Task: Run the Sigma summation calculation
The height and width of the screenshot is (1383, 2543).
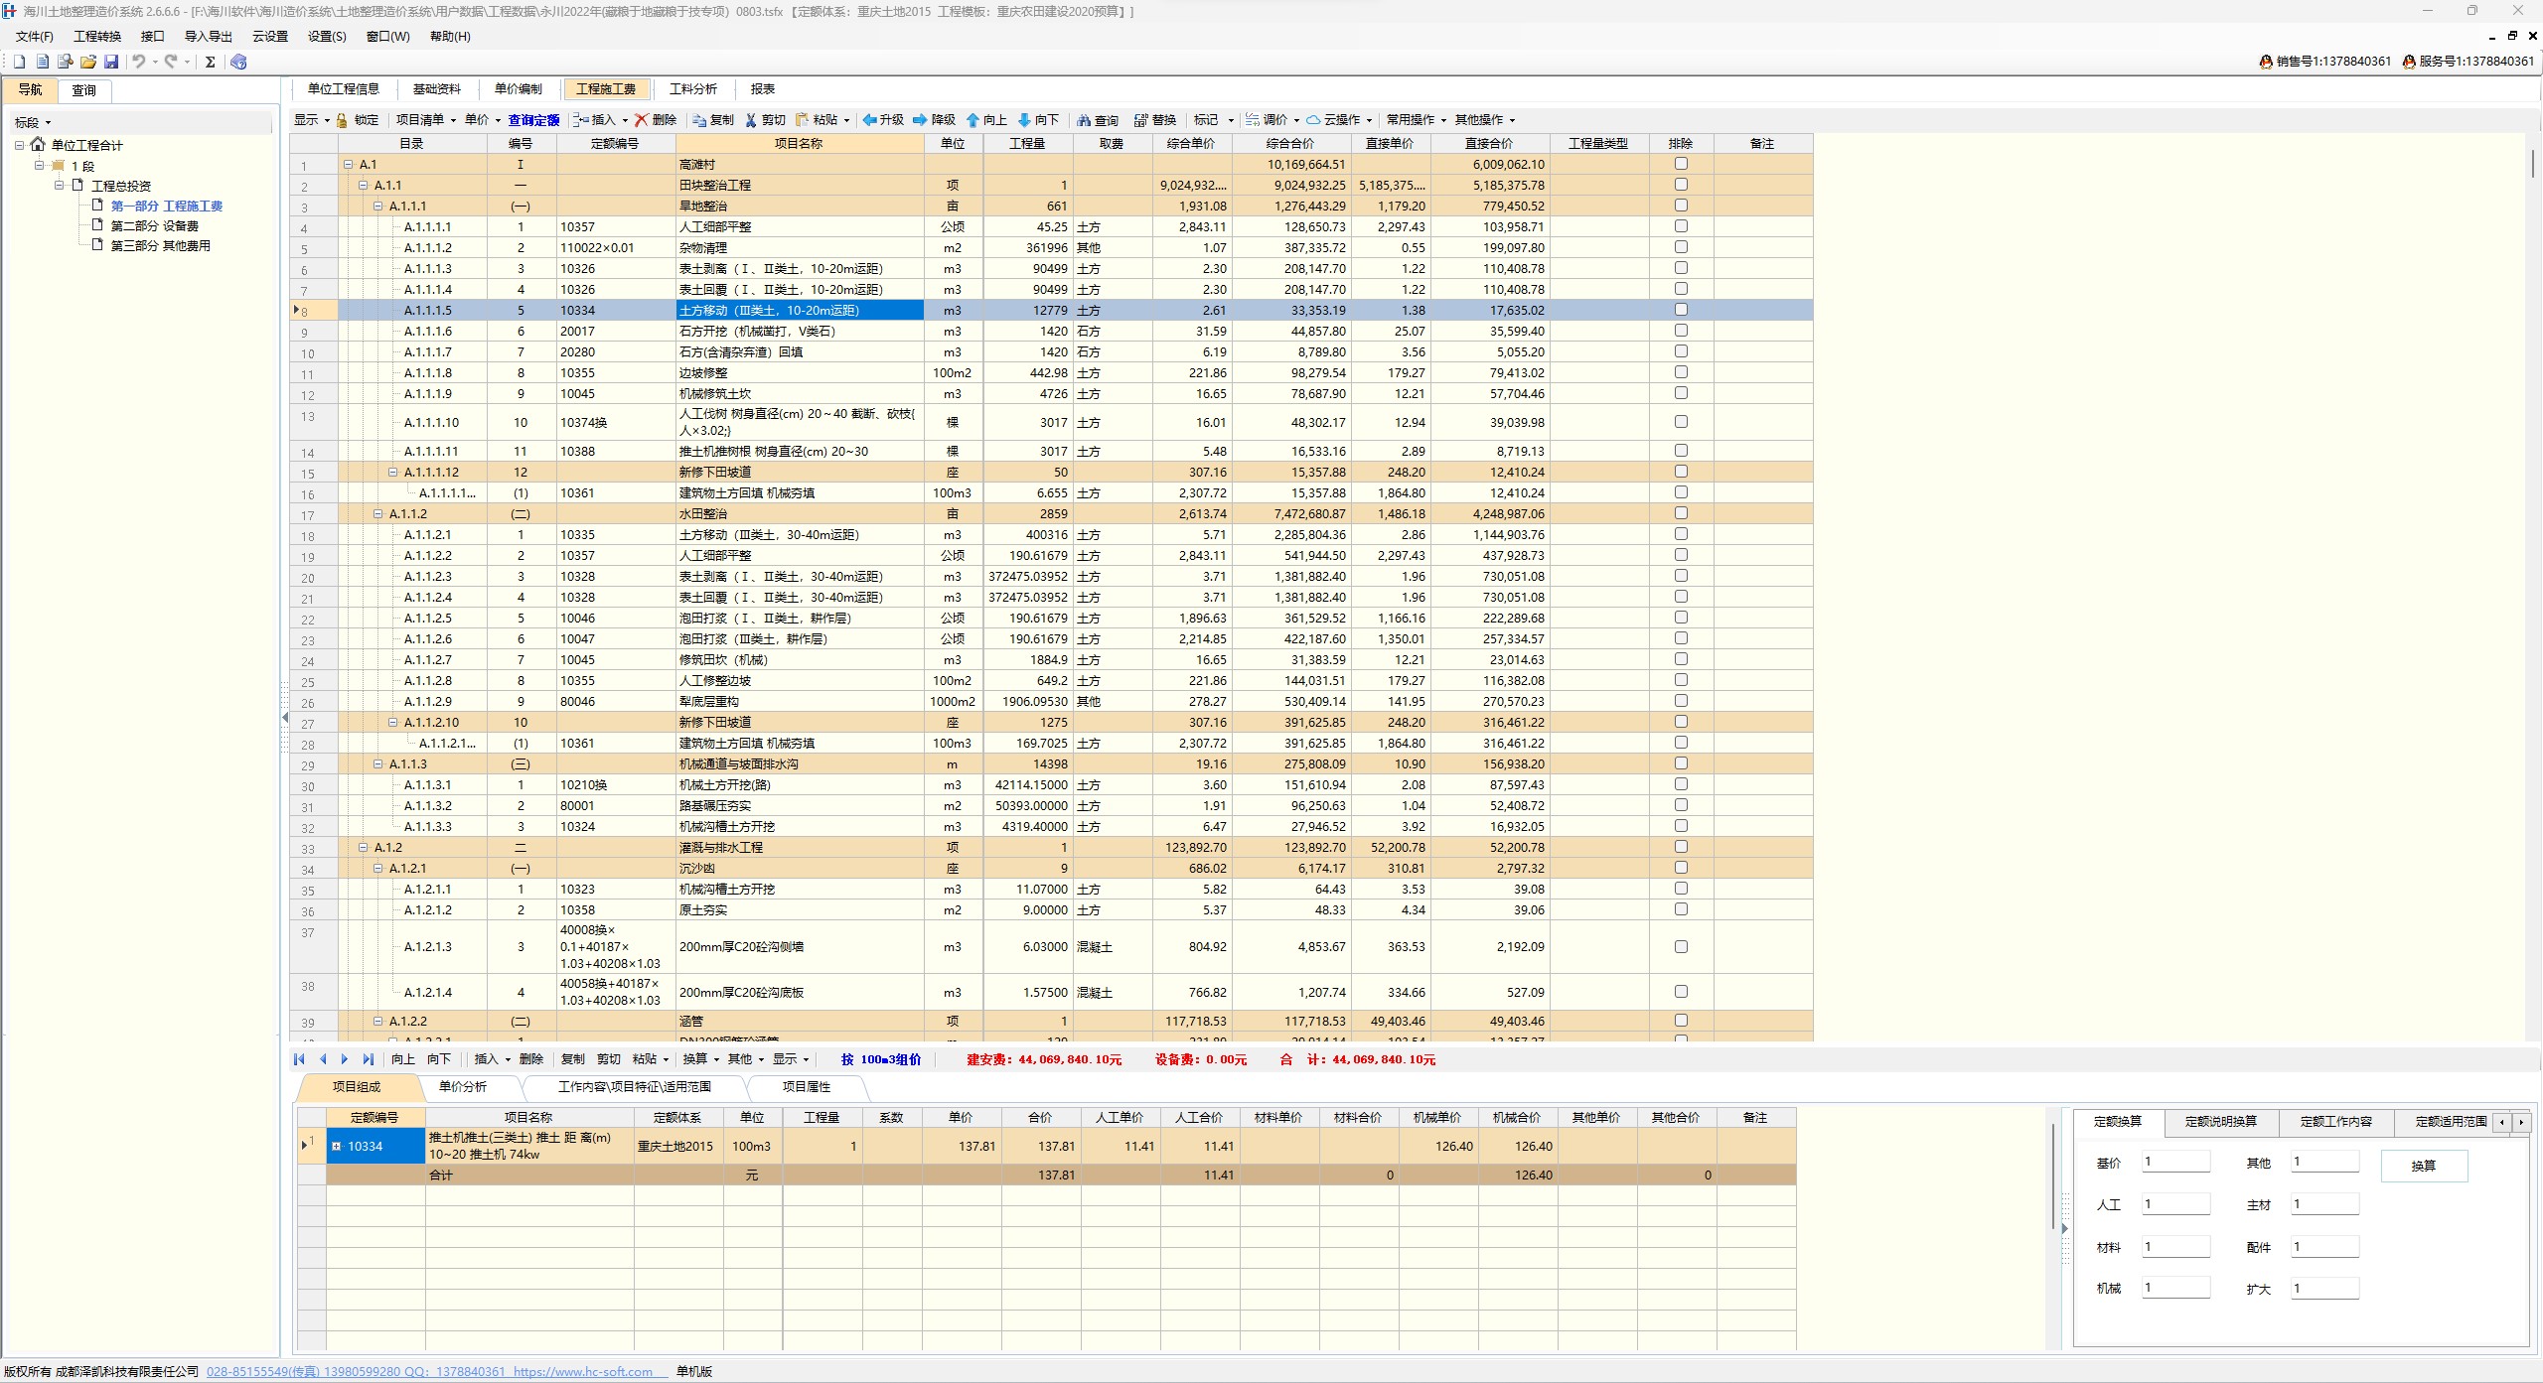Action: (x=210, y=62)
